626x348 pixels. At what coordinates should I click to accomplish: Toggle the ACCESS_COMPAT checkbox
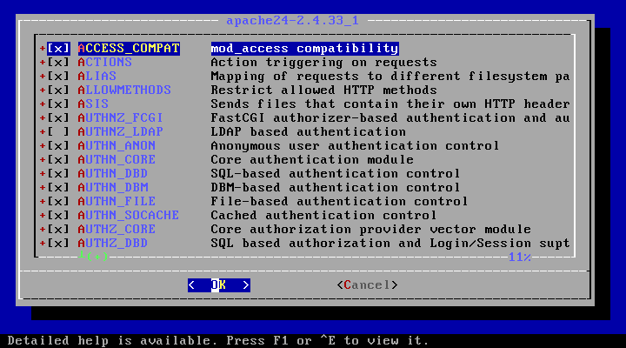pos(58,49)
